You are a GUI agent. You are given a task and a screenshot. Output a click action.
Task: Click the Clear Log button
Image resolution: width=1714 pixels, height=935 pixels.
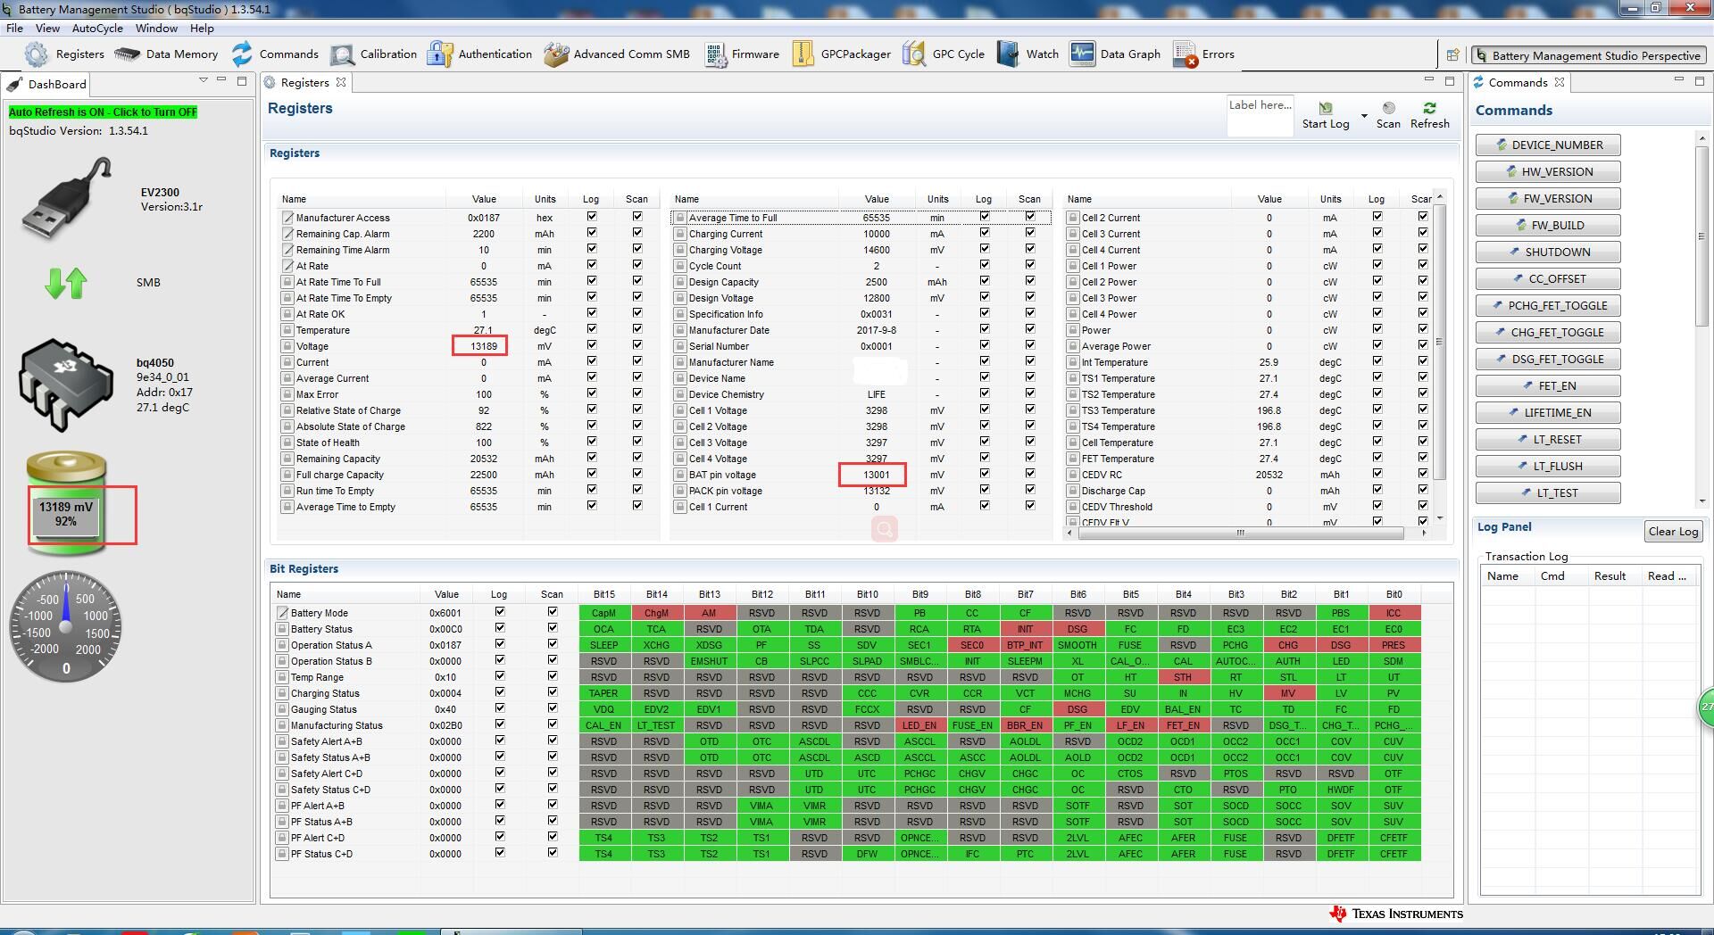click(1673, 532)
